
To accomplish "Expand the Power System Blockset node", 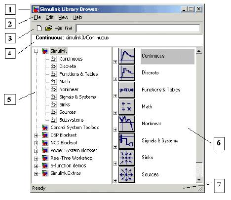I will [36, 151].
